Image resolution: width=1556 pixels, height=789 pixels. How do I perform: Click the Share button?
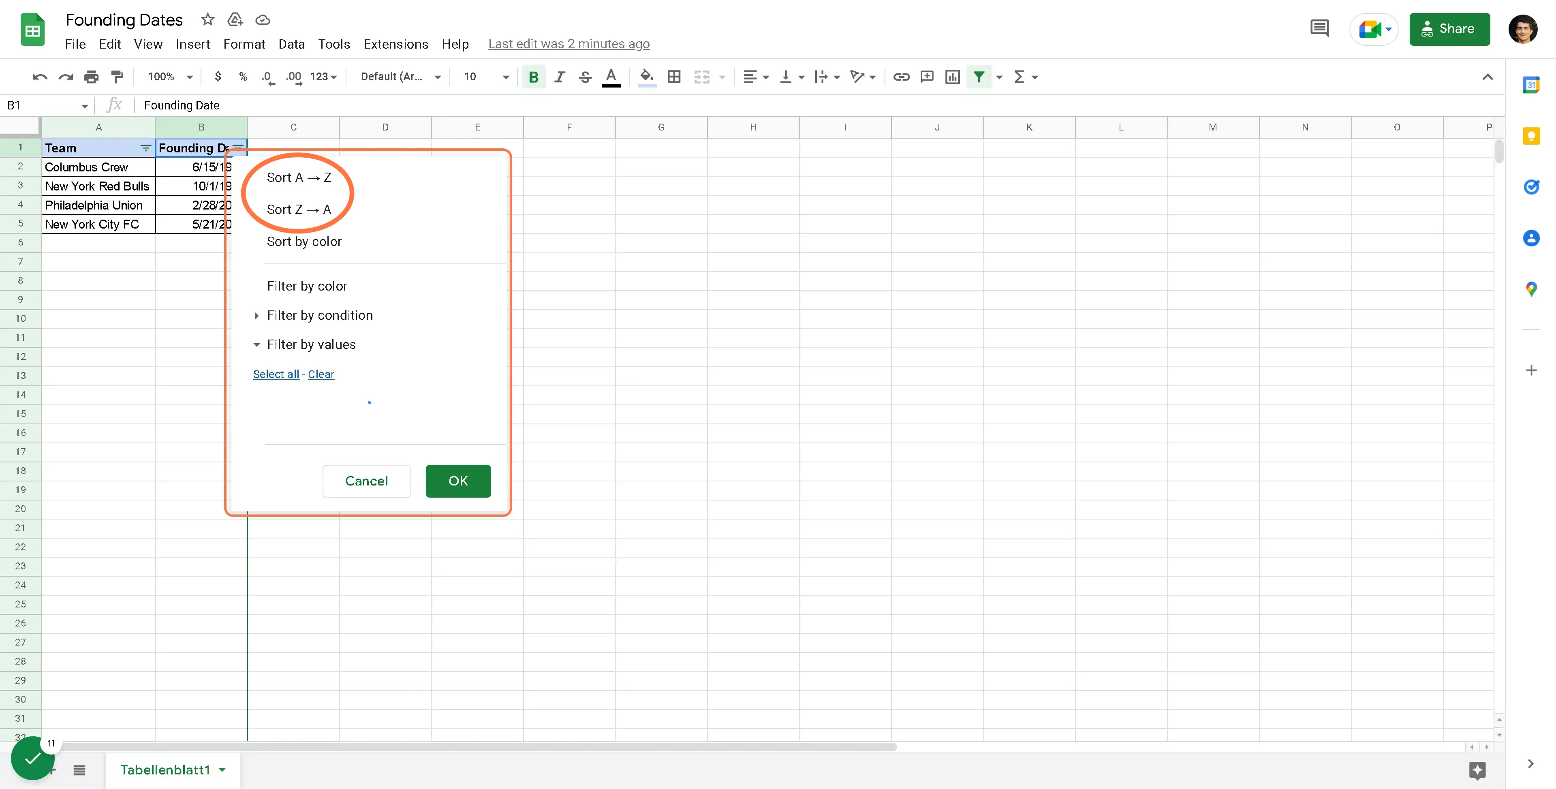[x=1449, y=28]
